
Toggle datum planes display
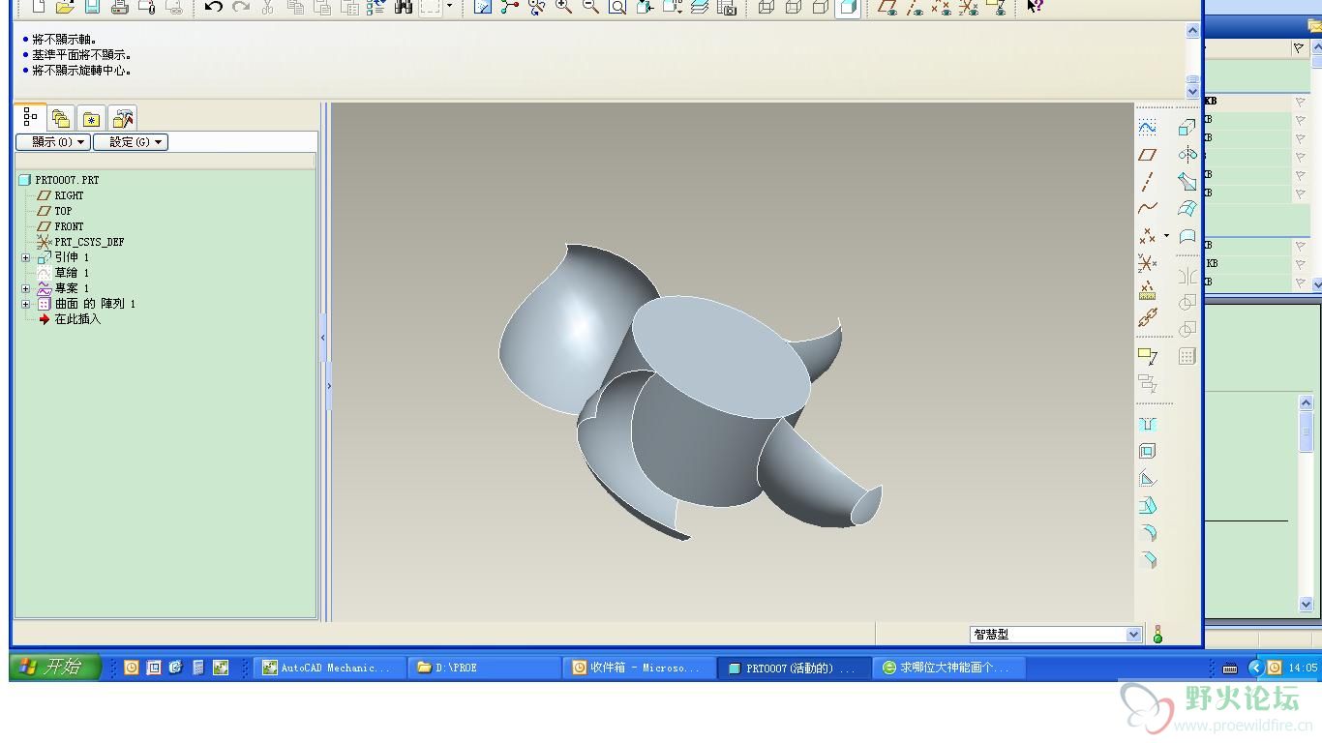coord(887,7)
